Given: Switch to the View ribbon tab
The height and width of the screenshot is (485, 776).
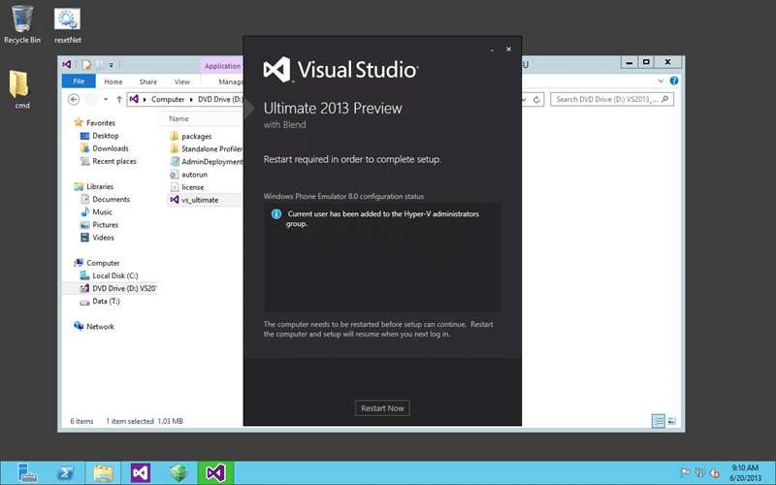Looking at the screenshot, I should [x=181, y=81].
